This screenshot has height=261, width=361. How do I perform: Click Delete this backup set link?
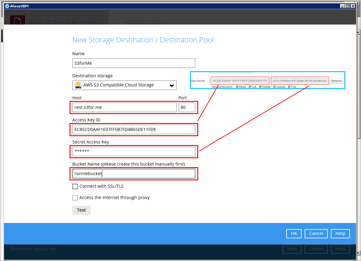[33, 249]
